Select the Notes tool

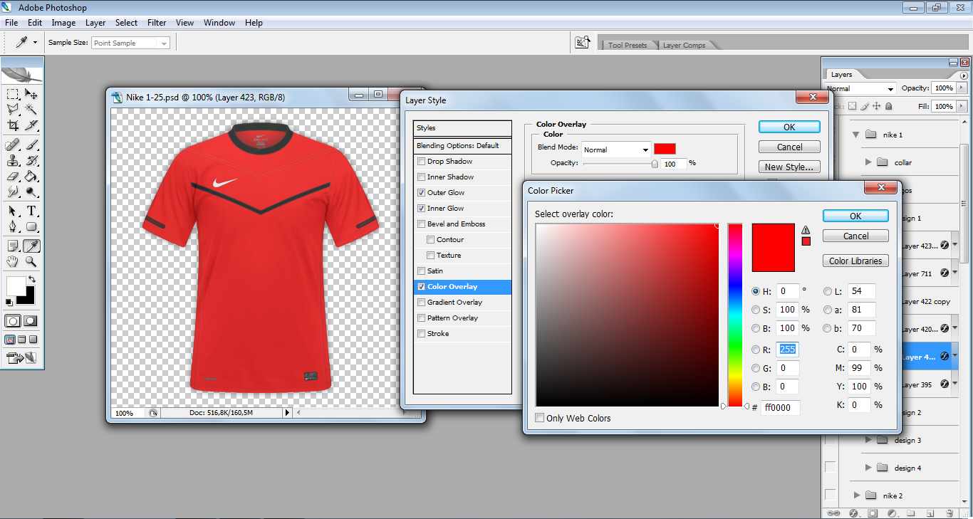pyautogui.click(x=13, y=246)
